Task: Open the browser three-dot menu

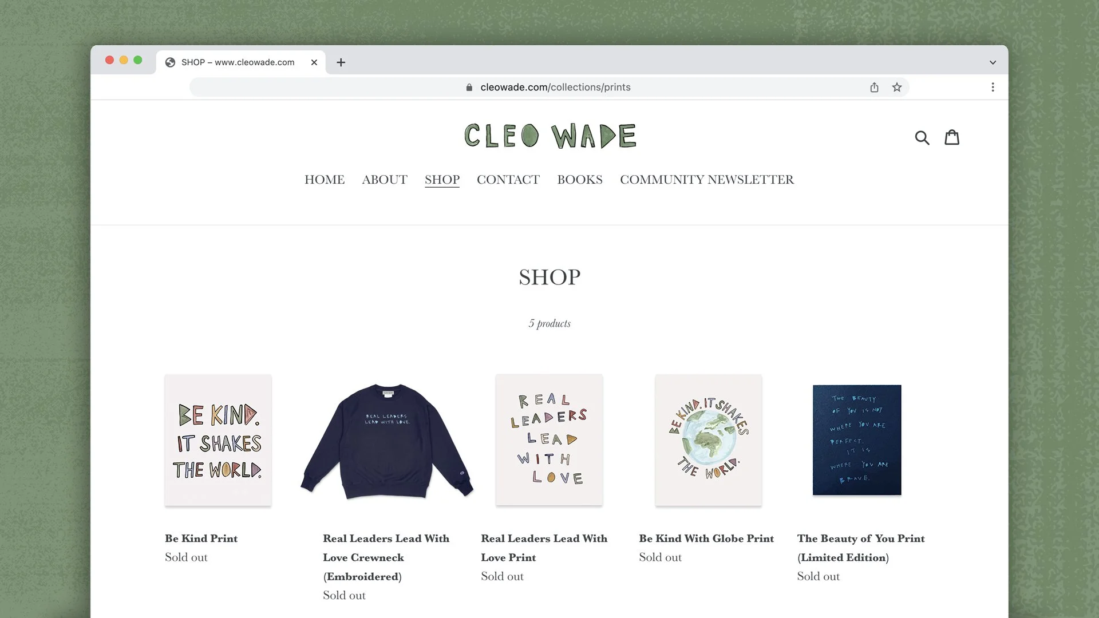Action: point(993,87)
